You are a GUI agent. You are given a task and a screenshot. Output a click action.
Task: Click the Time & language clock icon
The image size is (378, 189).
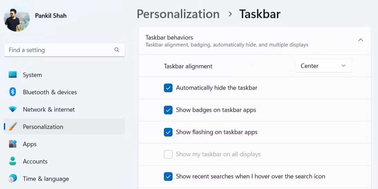[x=13, y=179]
